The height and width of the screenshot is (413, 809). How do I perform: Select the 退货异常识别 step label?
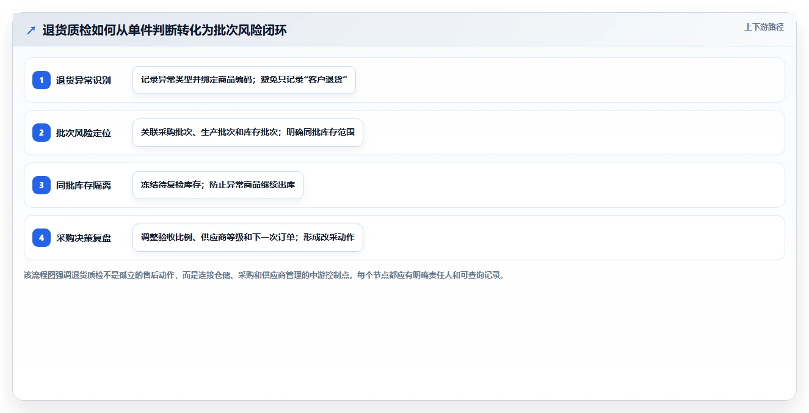pyautogui.click(x=84, y=80)
